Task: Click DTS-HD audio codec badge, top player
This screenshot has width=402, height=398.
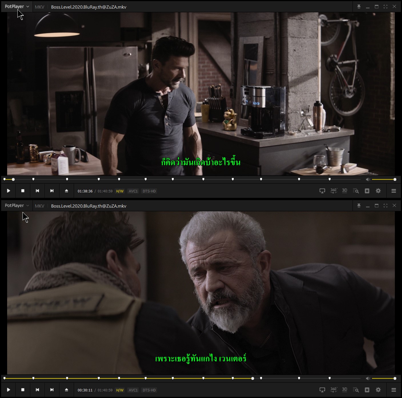Action: pos(149,191)
